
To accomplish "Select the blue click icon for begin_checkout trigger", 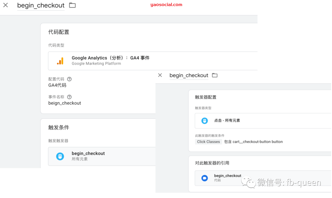I will 60,156.
